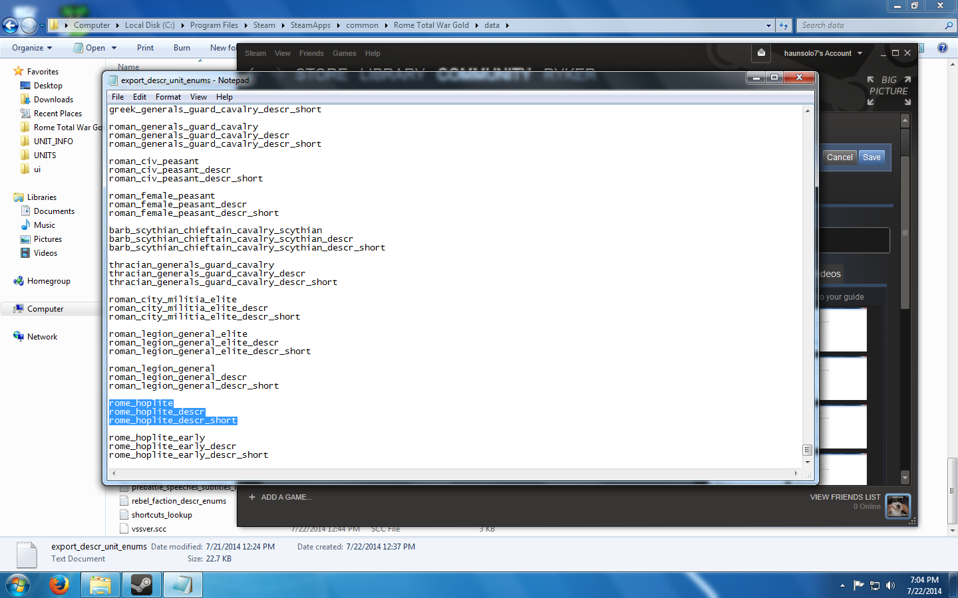Expand breadcrumb arrow after data

click(508, 25)
